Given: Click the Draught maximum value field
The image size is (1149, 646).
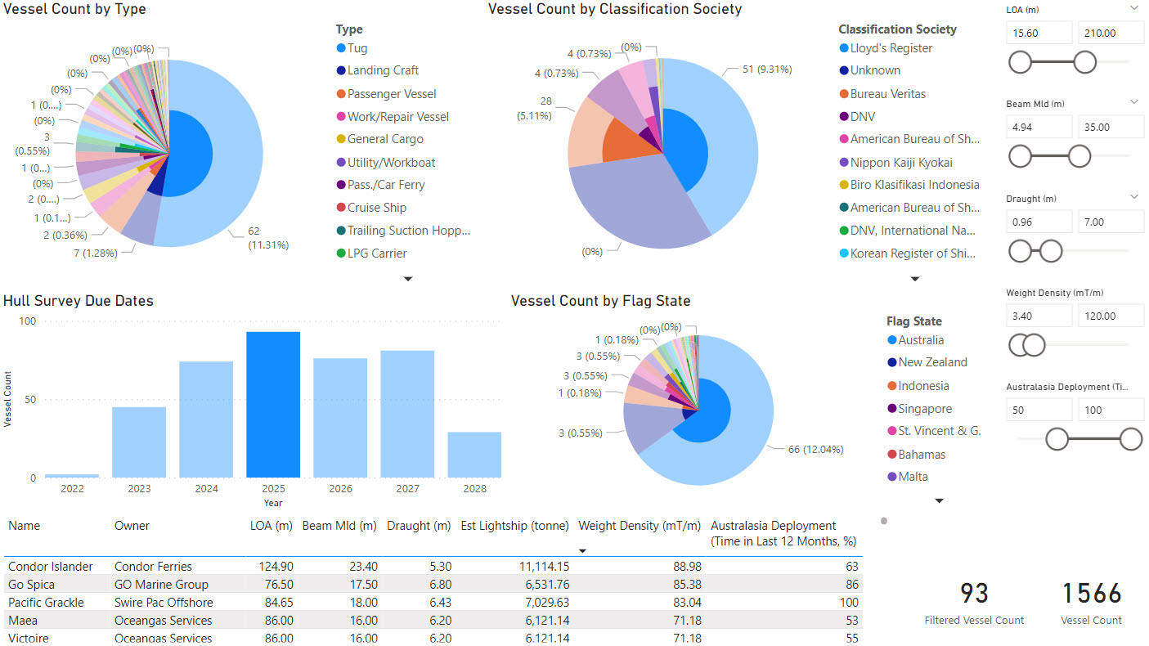Looking at the screenshot, I should tap(1111, 222).
